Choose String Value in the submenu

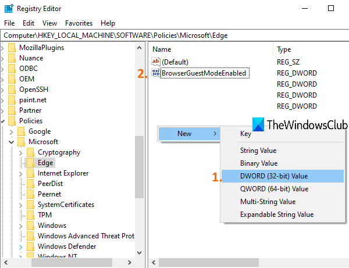click(x=283, y=151)
